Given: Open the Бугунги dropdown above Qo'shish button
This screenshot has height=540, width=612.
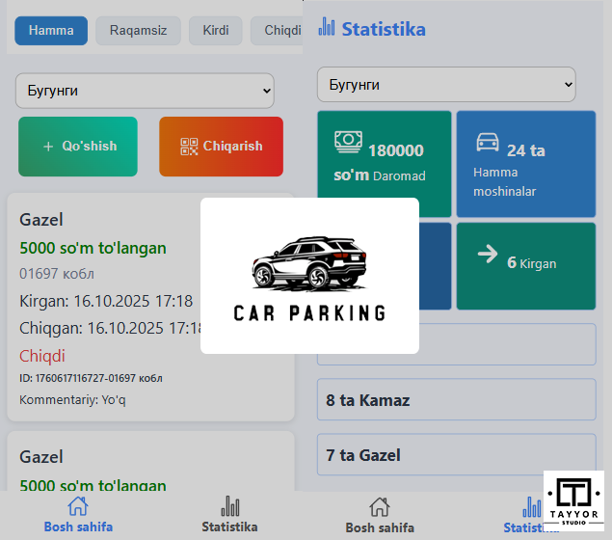Looking at the screenshot, I should pyautogui.click(x=145, y=91).
